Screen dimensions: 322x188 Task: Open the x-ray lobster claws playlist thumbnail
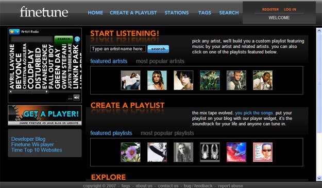(x=210, y=152)
